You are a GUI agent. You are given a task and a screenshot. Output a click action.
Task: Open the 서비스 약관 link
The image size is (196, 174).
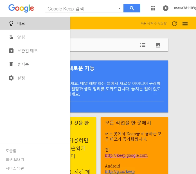pos(15,168)
